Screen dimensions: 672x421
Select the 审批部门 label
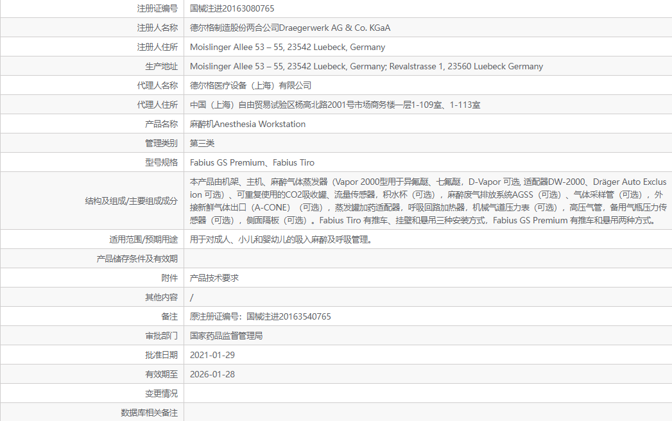[161, 336]
